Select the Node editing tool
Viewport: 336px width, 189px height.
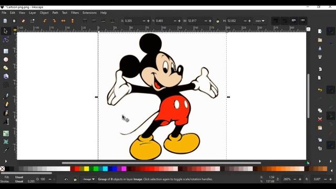click(6, 40)
